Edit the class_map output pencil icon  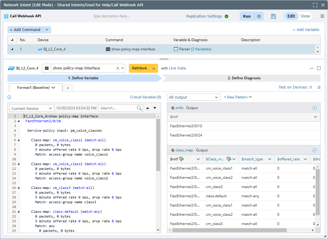[x=314, y=150]
